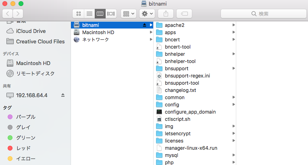Expand the common folder arrow

pos(233,98)
